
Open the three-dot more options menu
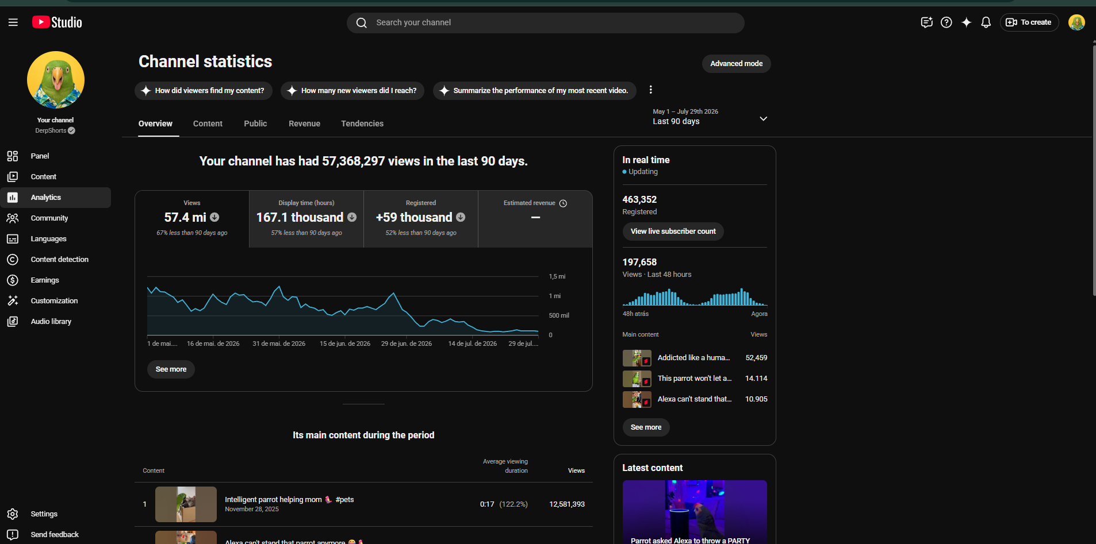[650, 90]
